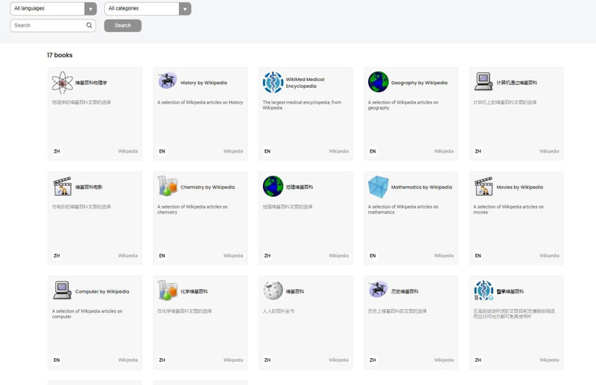Click the magnifier icon inside the search box

(89, 25)
